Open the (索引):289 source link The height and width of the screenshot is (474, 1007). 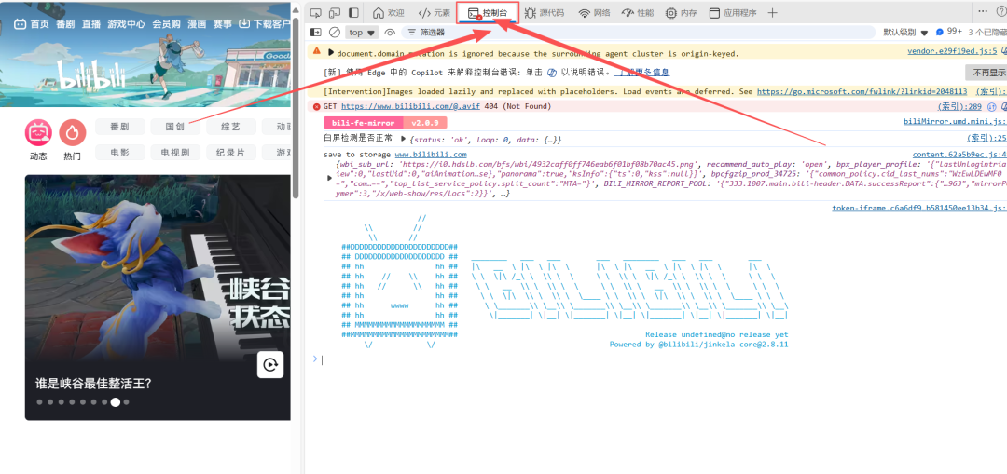click(x=959, y=106)
